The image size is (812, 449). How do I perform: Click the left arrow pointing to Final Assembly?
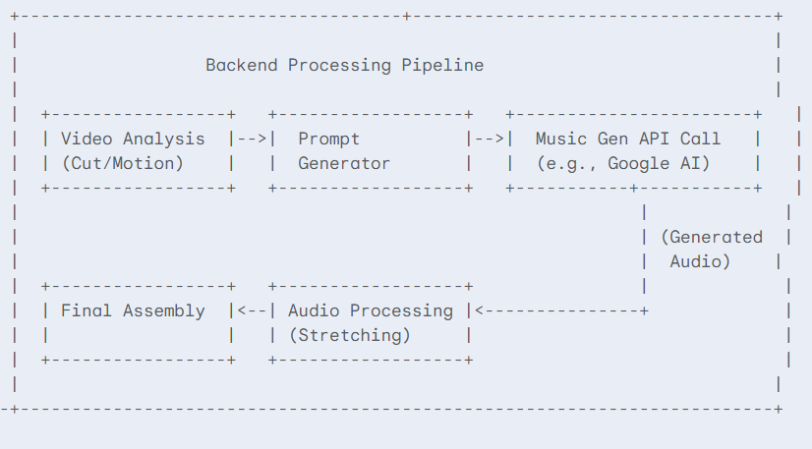(x=253, y=310)
